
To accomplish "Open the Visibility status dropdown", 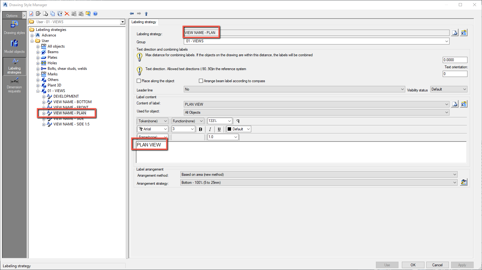I will (449, 89).
